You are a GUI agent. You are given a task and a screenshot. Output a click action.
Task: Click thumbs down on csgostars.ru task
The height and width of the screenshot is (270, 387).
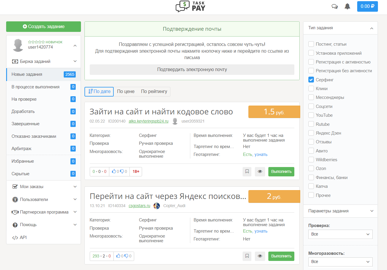click(x=126, y=256)
